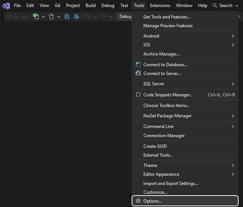Image resolution: width=243 pixels, height=207 pixels.
Task: Click the New Project toolbar icon
Action: pyautogui.click(x=36, y=17)
